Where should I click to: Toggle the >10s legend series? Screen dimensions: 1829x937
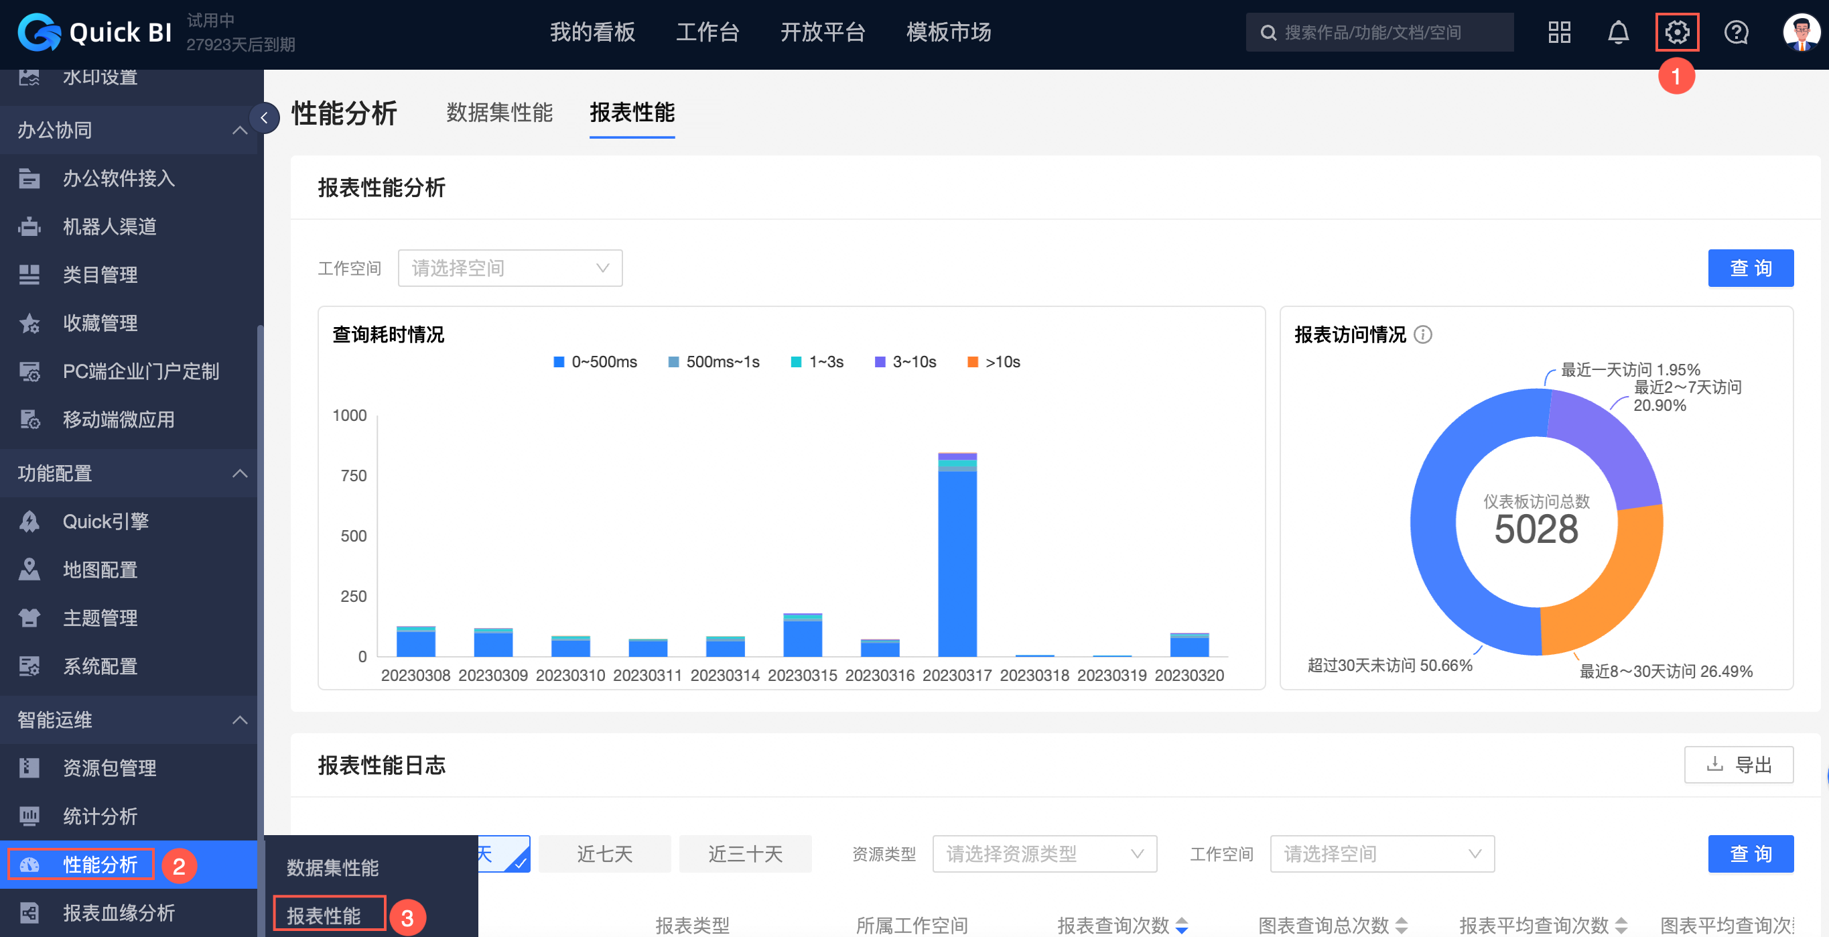coord(994,361)
